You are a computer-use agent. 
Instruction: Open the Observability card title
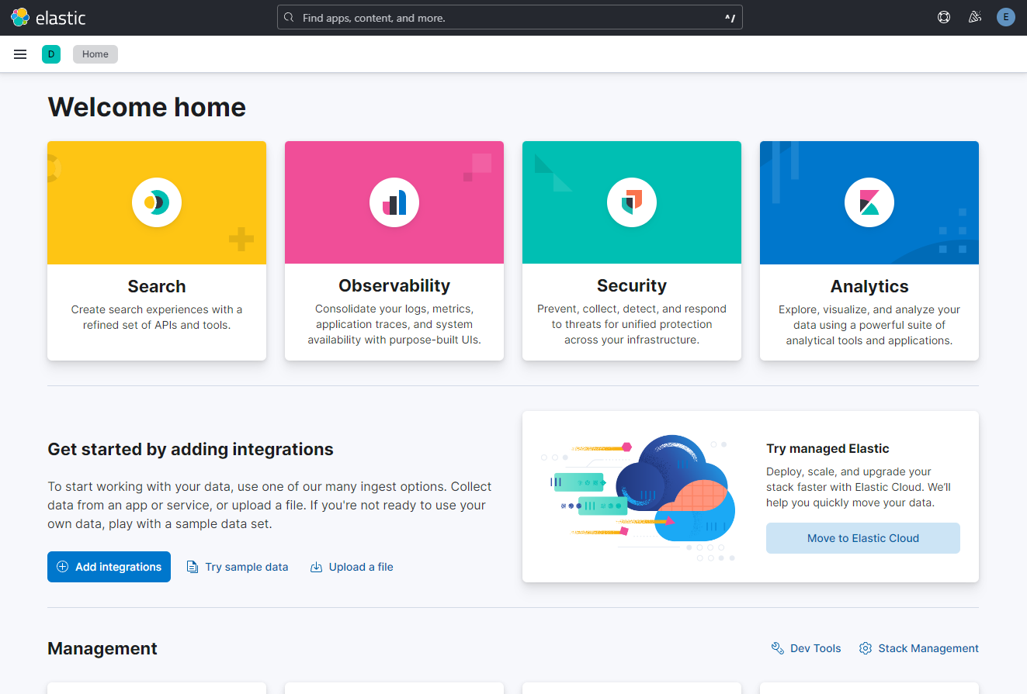[394, 285]
